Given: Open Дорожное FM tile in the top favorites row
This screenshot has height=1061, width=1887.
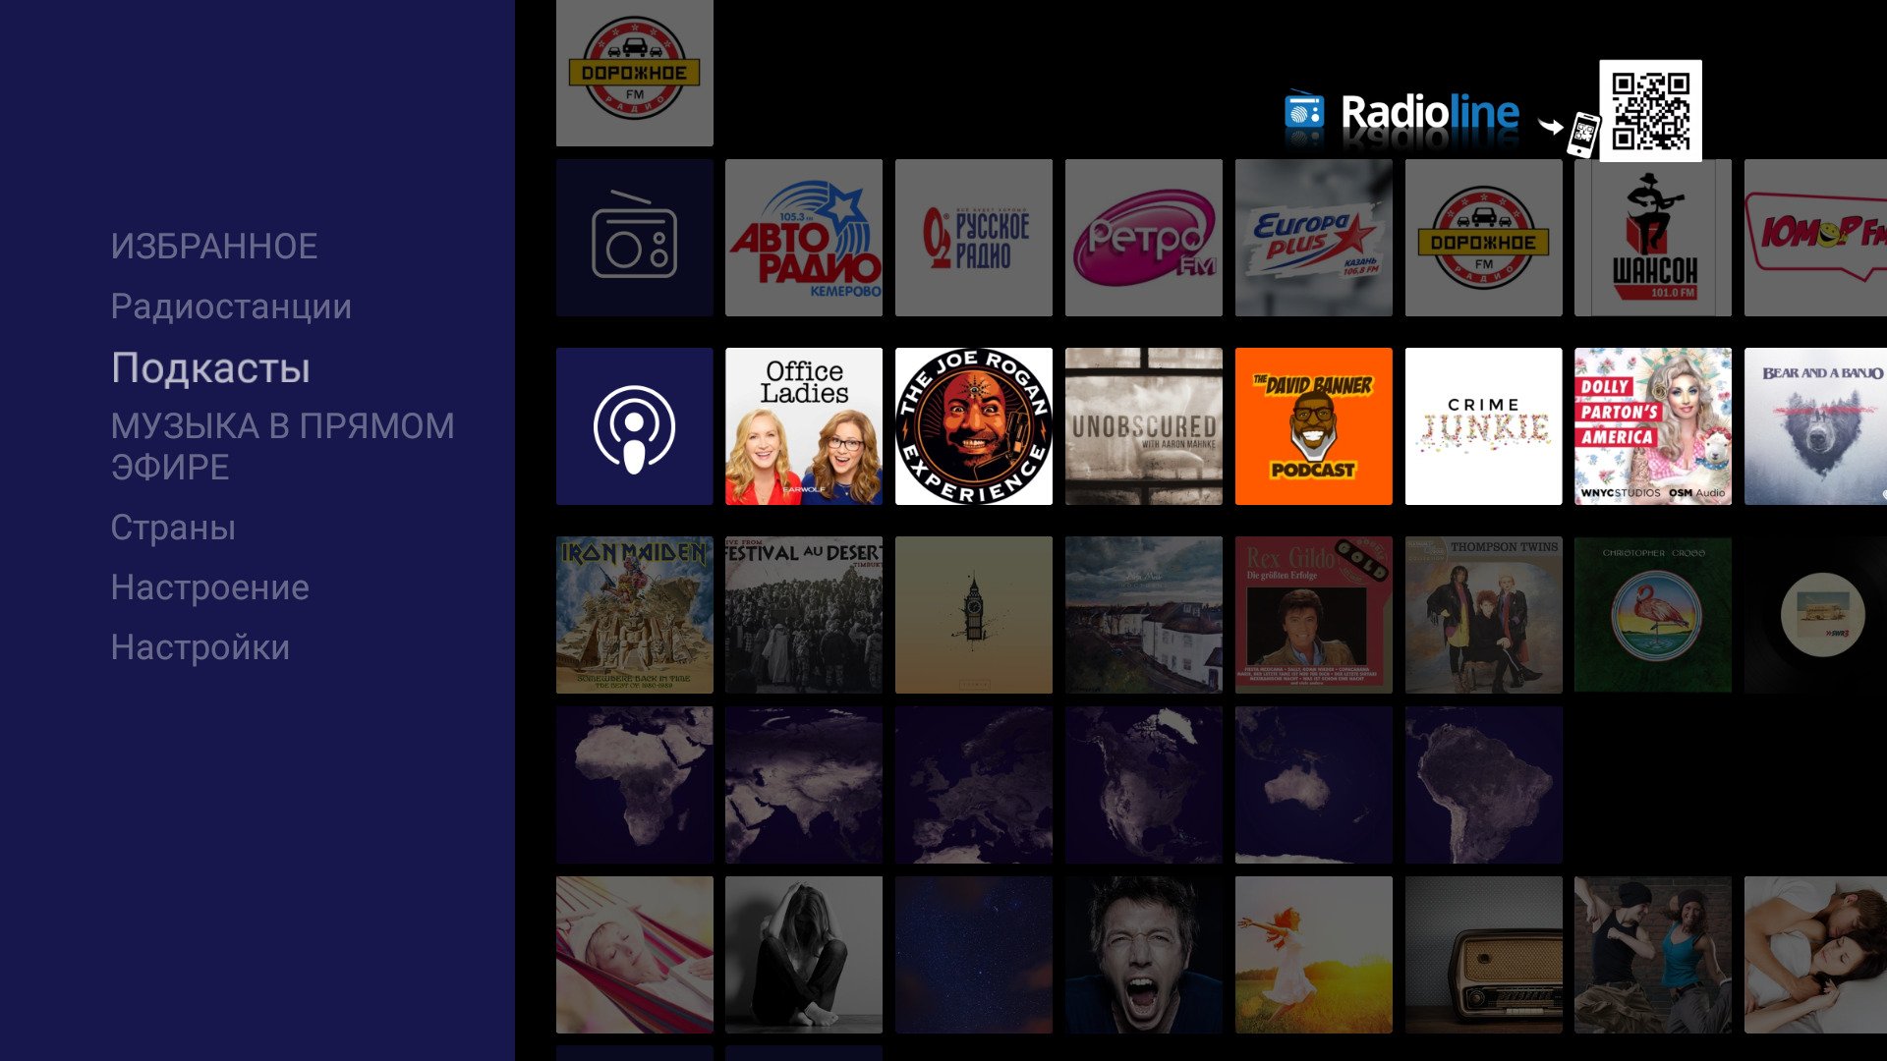Looking at the screenshot, I should pyautogui.click(x=635, y=73).
